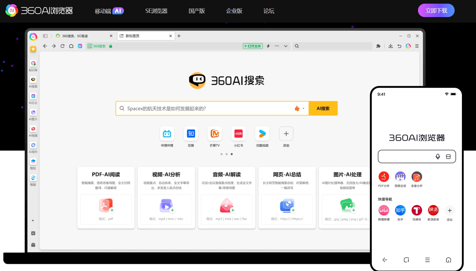Open the 音频-AI解读 card
This screenshot has width=476, height=271.
click(227, 198)
